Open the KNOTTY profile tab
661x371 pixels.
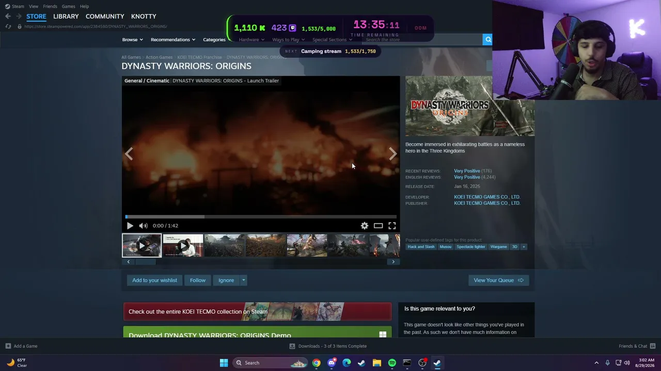tap(144, 16)
